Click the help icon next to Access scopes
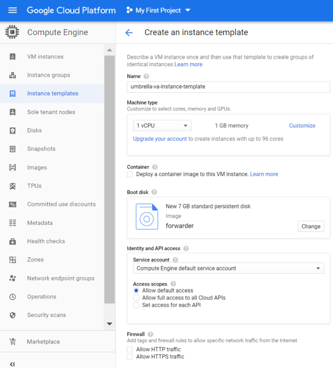Image resolution: width=333 pixels, height=368 pixels. pos(173,283)
